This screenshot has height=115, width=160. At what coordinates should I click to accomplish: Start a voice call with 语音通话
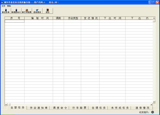pos(37,11)
